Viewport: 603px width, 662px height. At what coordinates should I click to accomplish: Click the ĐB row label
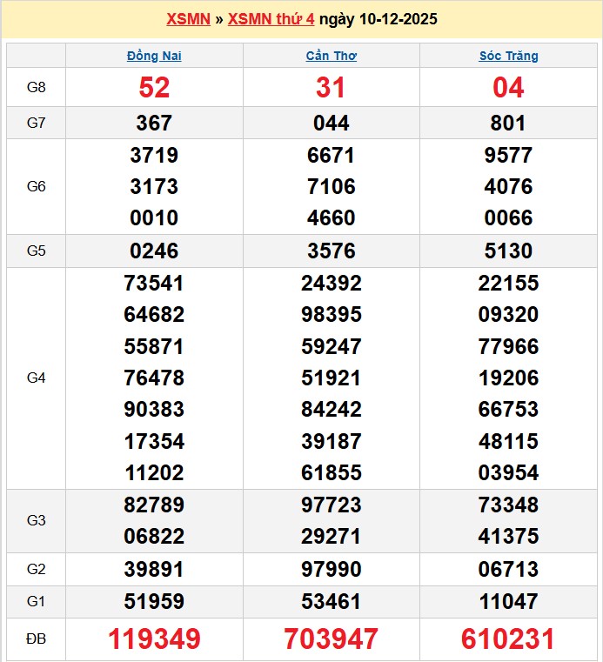coord(36,639)
